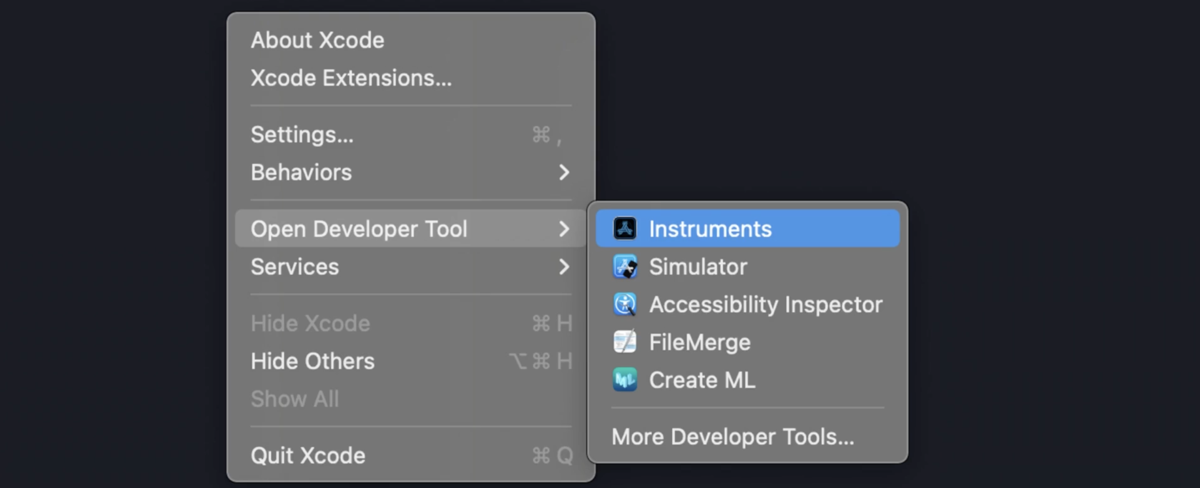Click the Accessibility Inspector icon
The height and width of the screenshot is (488, 1200).
tap(625, 304)
